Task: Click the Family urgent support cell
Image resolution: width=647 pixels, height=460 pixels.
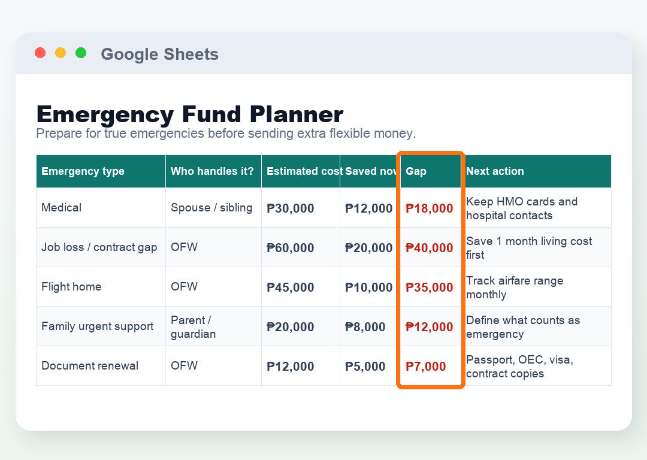Action: click(101, 326)
